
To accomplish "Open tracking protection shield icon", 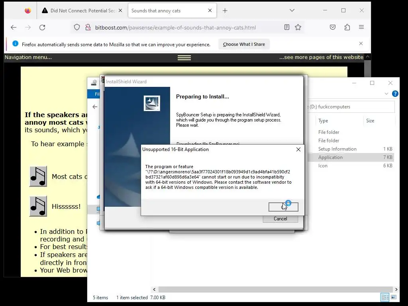I will tap(77, 27).
